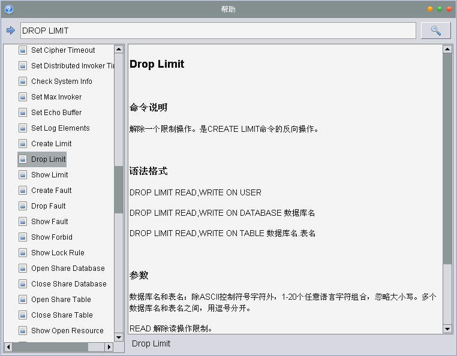Click topic list horizontal scrollbar thumb

(x=50, y=347)
